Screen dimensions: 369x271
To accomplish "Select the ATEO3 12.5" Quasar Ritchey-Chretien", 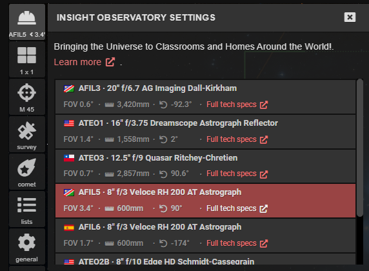I will point(205,166).
